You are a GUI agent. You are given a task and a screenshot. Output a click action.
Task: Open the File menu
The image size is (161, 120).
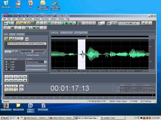4,19
